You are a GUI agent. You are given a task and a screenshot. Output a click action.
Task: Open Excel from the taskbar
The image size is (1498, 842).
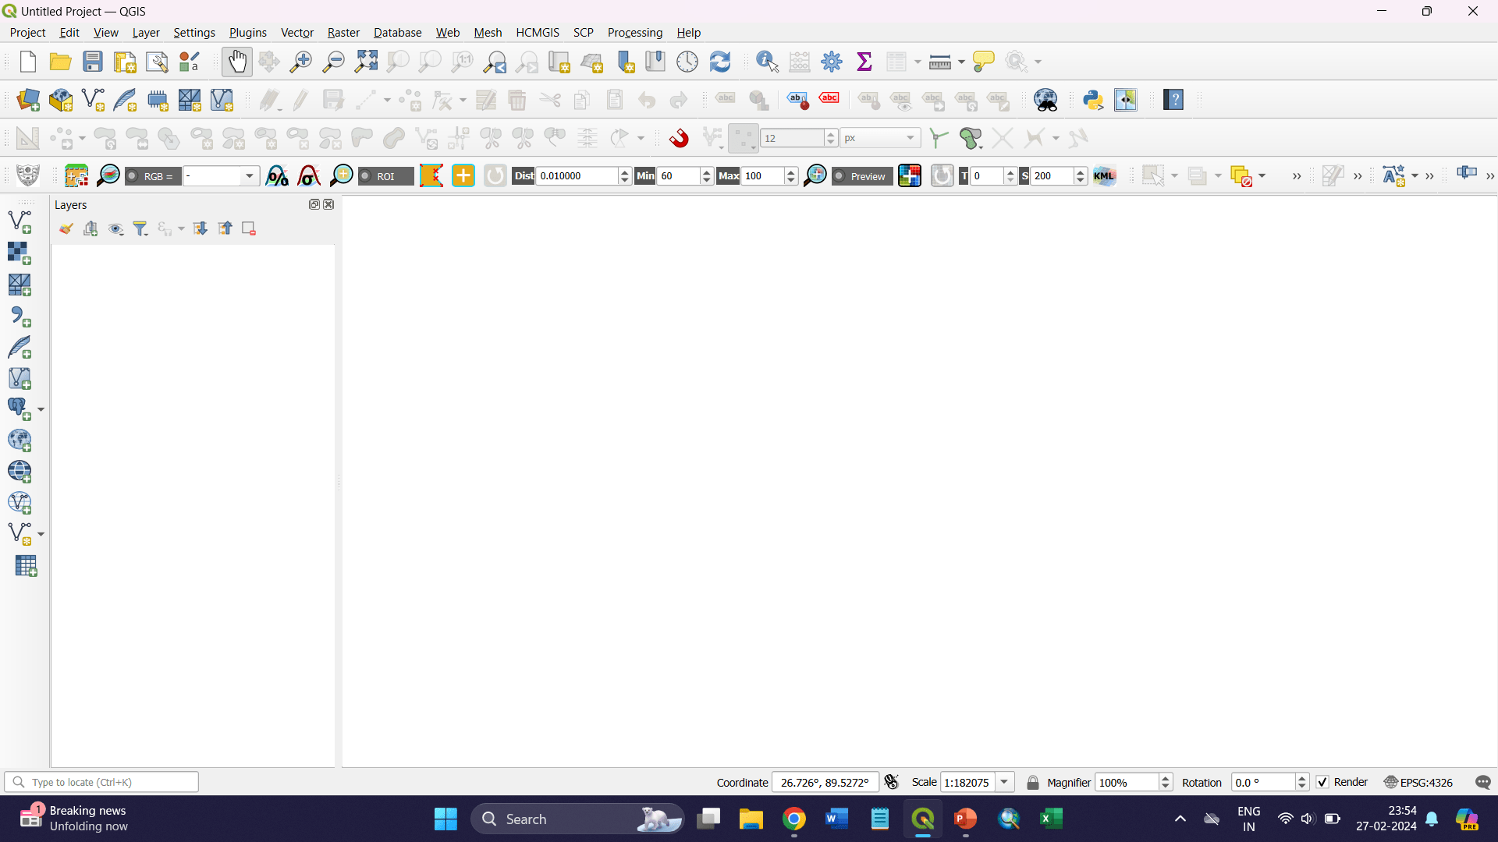coord(1052,819)
